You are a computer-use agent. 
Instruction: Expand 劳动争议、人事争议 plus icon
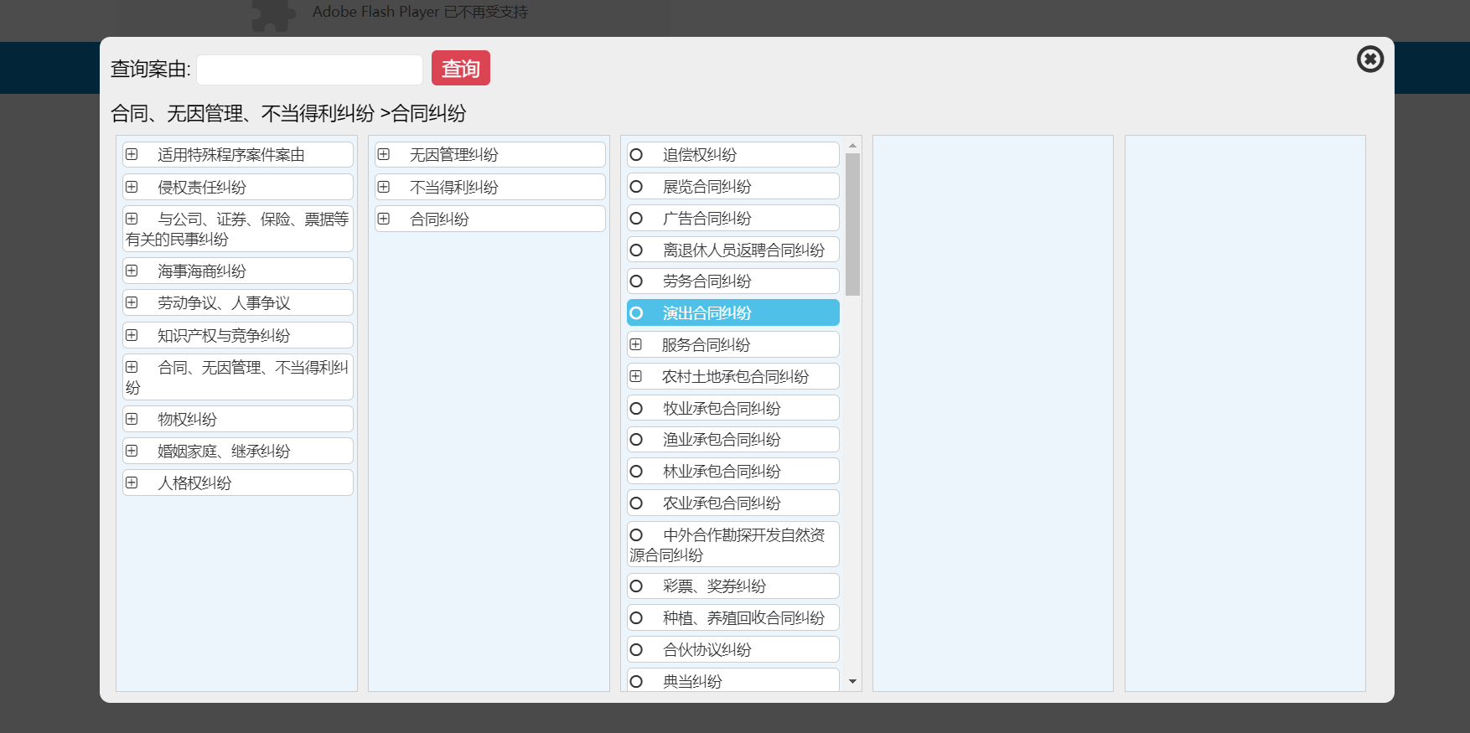(132, 302)
